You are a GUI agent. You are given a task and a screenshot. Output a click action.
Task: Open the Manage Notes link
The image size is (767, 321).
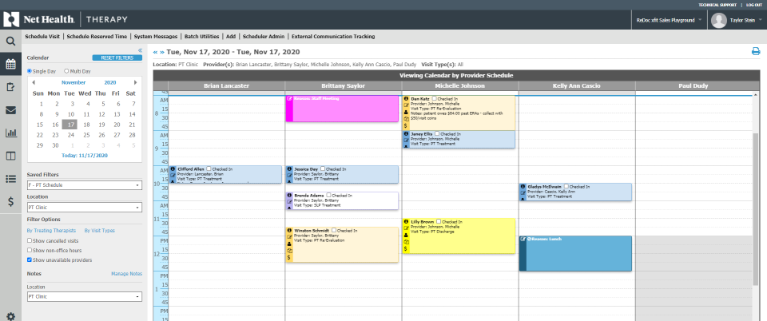[x=126, y=274]
